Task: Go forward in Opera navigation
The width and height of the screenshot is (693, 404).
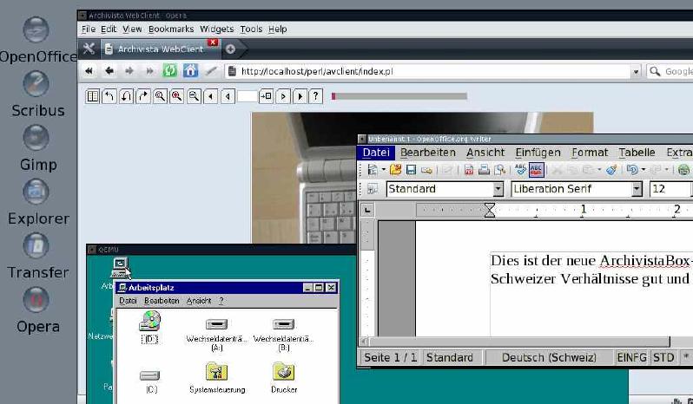Action: (129, 71)
